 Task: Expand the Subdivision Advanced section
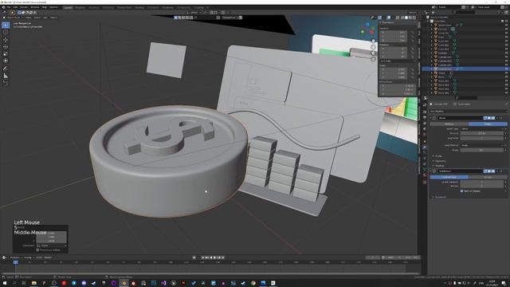tap(440, 197)
